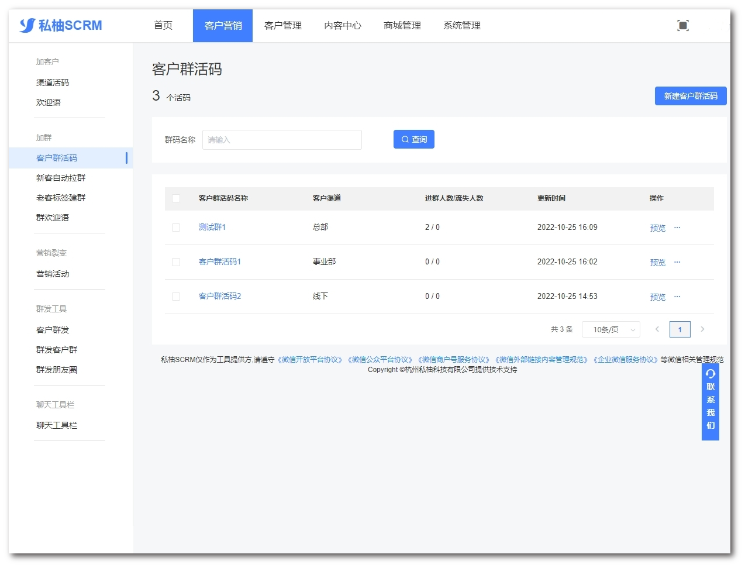Click the 私柚SCRM logo
Viewport: 745px width, 568px height.
pos(61,25)
